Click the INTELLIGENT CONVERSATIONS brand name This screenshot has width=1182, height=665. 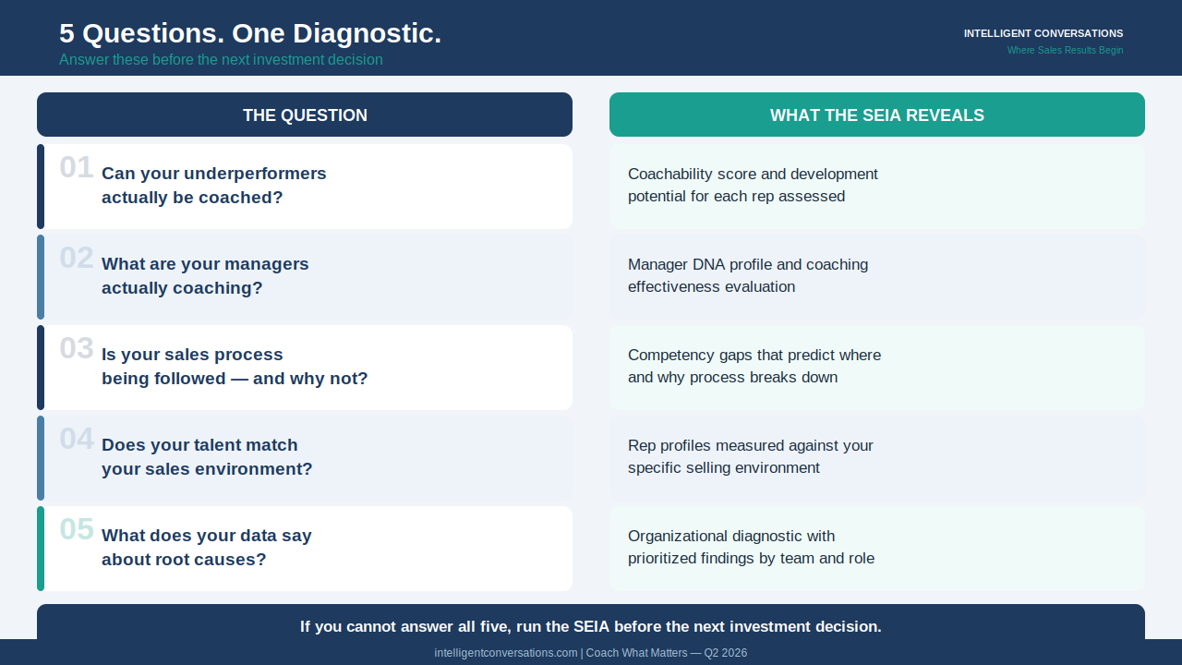(1043, 33)
